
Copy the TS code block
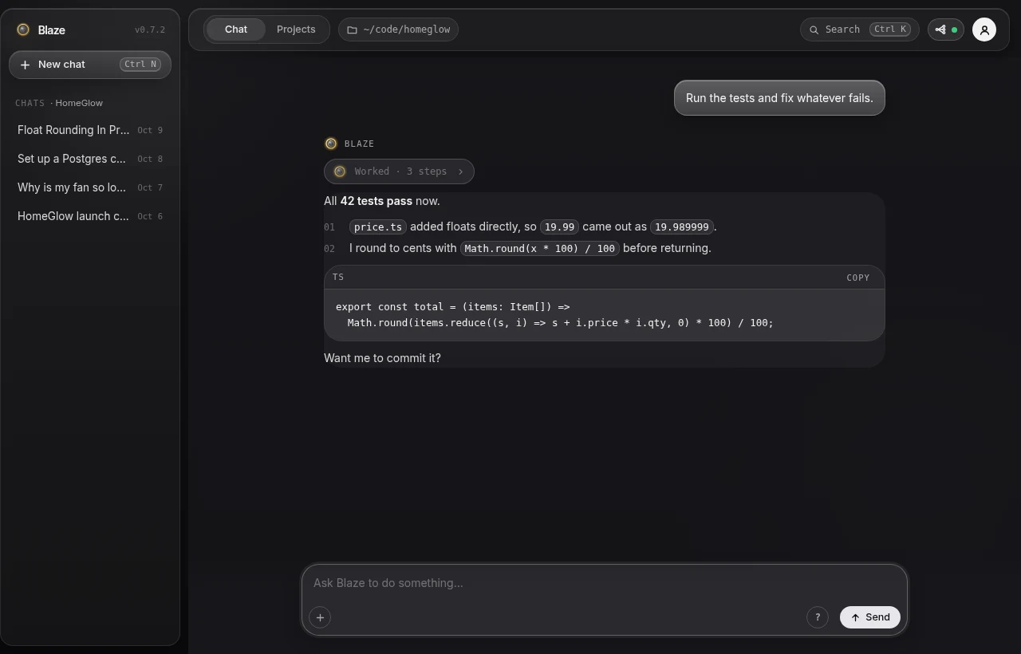[x=858, y=278]
